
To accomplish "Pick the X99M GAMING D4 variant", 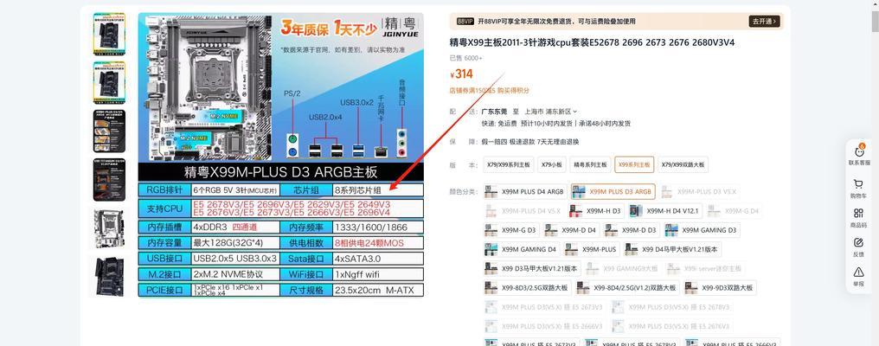I will click(x=522, y=249).
